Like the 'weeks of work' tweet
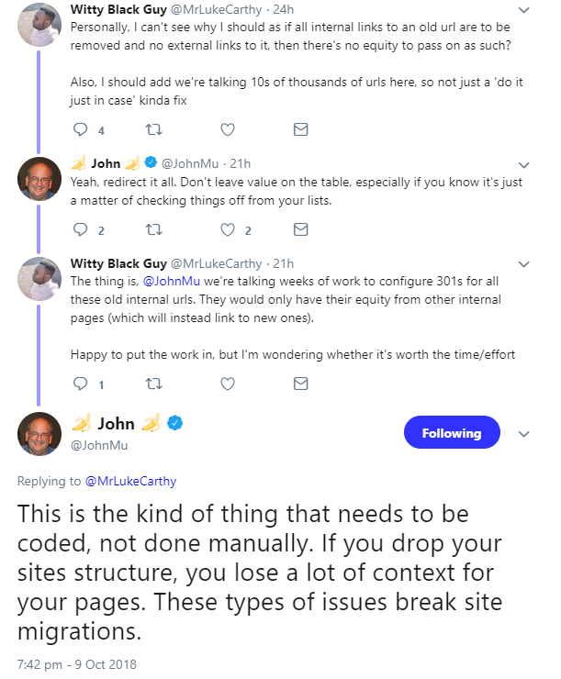This screenshot has width=561, height=679. coord(227,384)
